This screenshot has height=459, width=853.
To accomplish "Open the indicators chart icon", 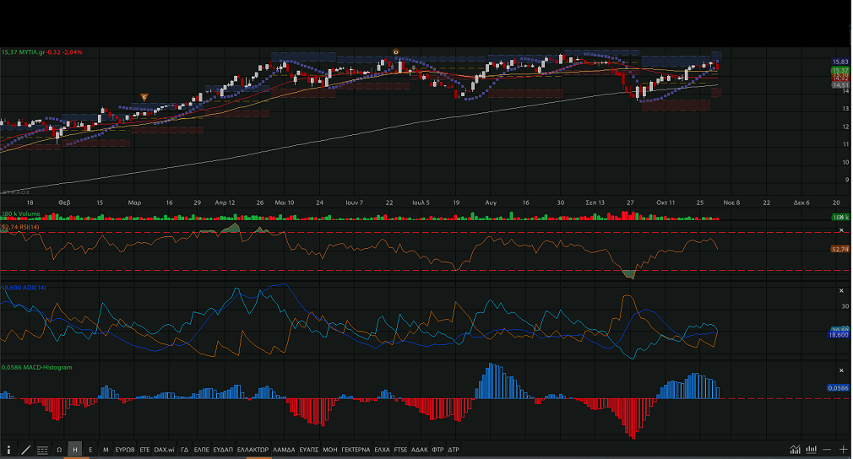I will click(796, 450).
